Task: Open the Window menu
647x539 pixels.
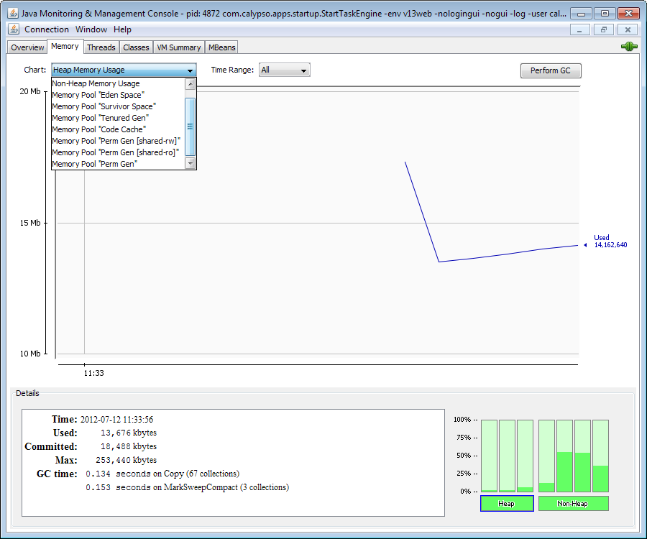Action: pyautogui.click(x=91, y=29)
